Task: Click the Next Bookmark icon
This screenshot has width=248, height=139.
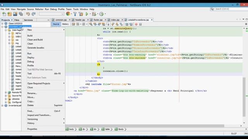Action: pos(117,24)
